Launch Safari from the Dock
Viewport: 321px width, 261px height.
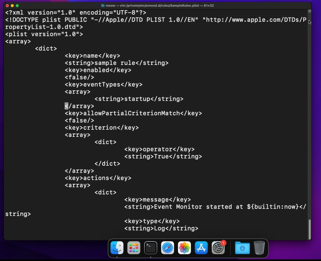point(167,248)
